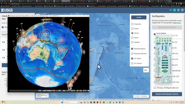185x104 pixels.
Task: Adjust the left blue filter slider in control panel
Action: (162, 48)
